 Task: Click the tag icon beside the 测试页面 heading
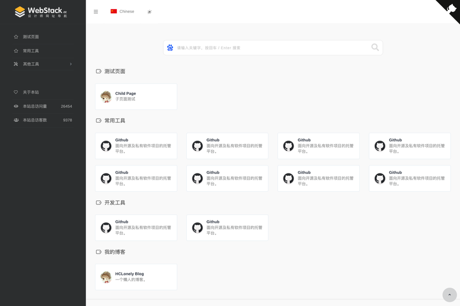pos(98,71)
